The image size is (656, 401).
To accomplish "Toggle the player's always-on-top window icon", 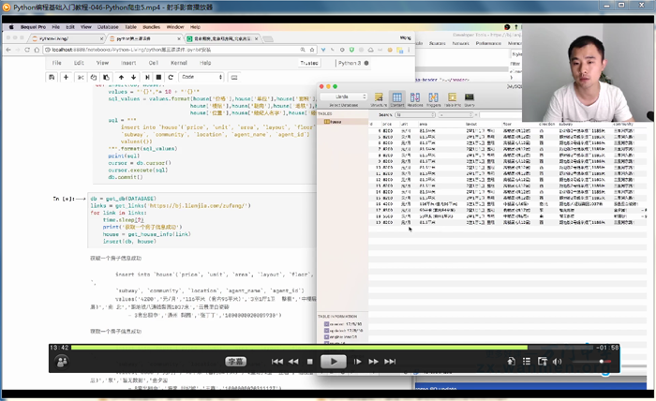I will [543, 362].
